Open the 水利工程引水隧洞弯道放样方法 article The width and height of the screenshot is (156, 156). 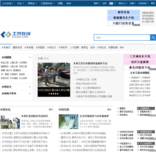tap(90, 63)
